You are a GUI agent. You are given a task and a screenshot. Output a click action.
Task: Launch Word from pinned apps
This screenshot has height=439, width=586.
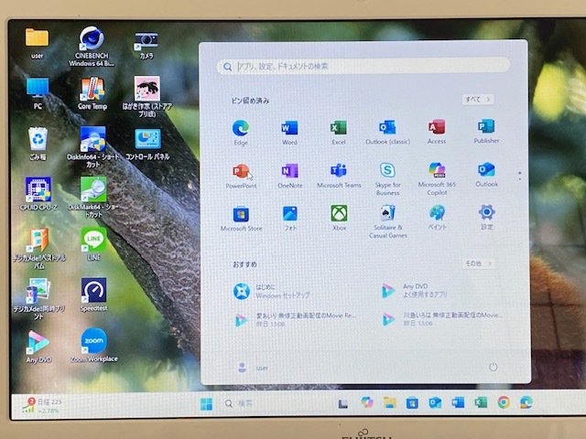click(x=289, y=133)
